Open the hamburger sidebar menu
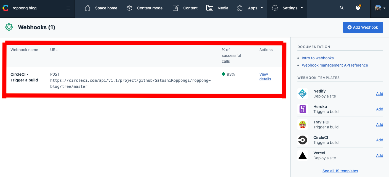 click(68, 8)
